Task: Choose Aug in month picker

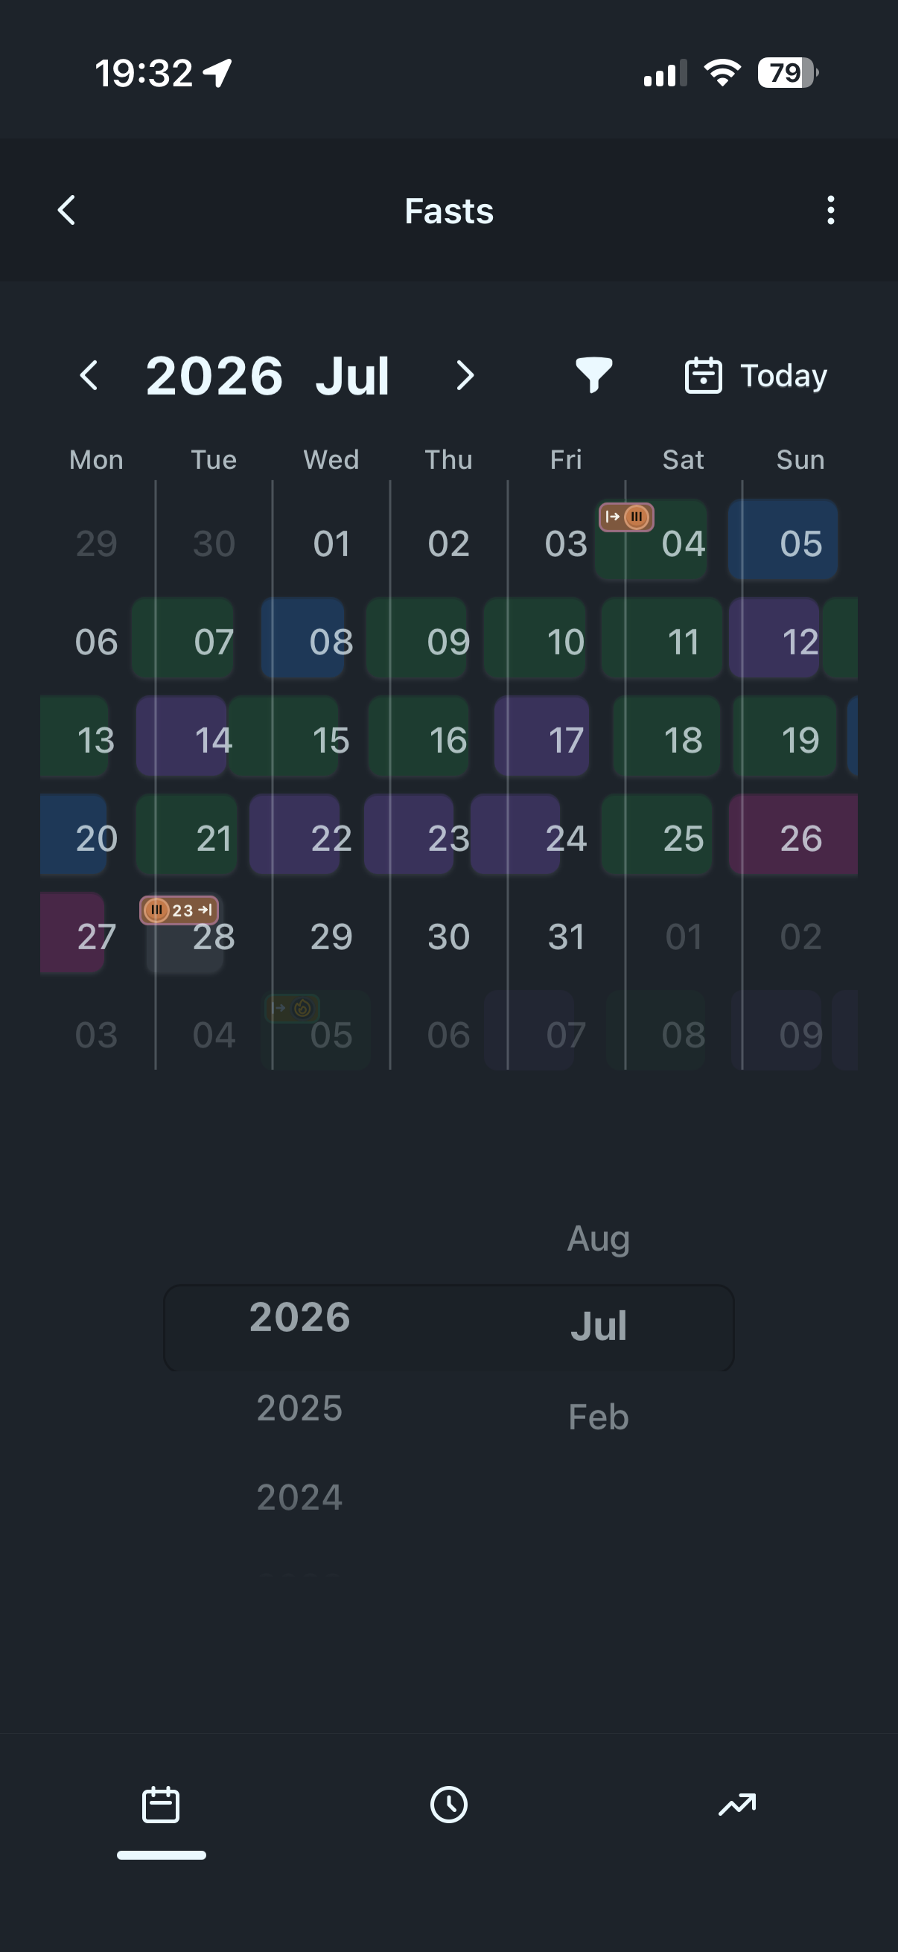Action: (598, 1239)
